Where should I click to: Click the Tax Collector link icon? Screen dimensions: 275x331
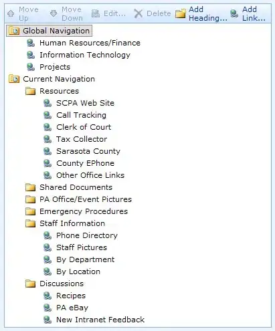pos(48,139)
